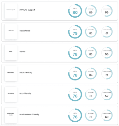Click the Idea score 80 gauge
The height and width of the screenshot is (126, 119).
(75, 11)
